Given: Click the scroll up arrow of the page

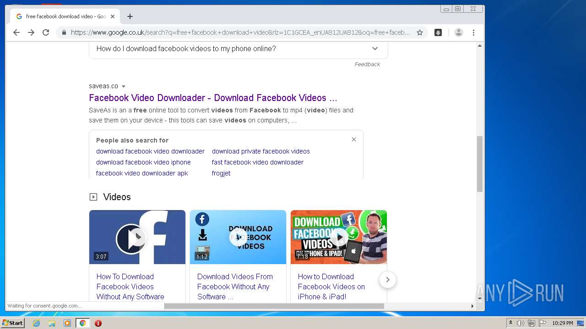Looking at the screenshot, I should pos(480,46).
